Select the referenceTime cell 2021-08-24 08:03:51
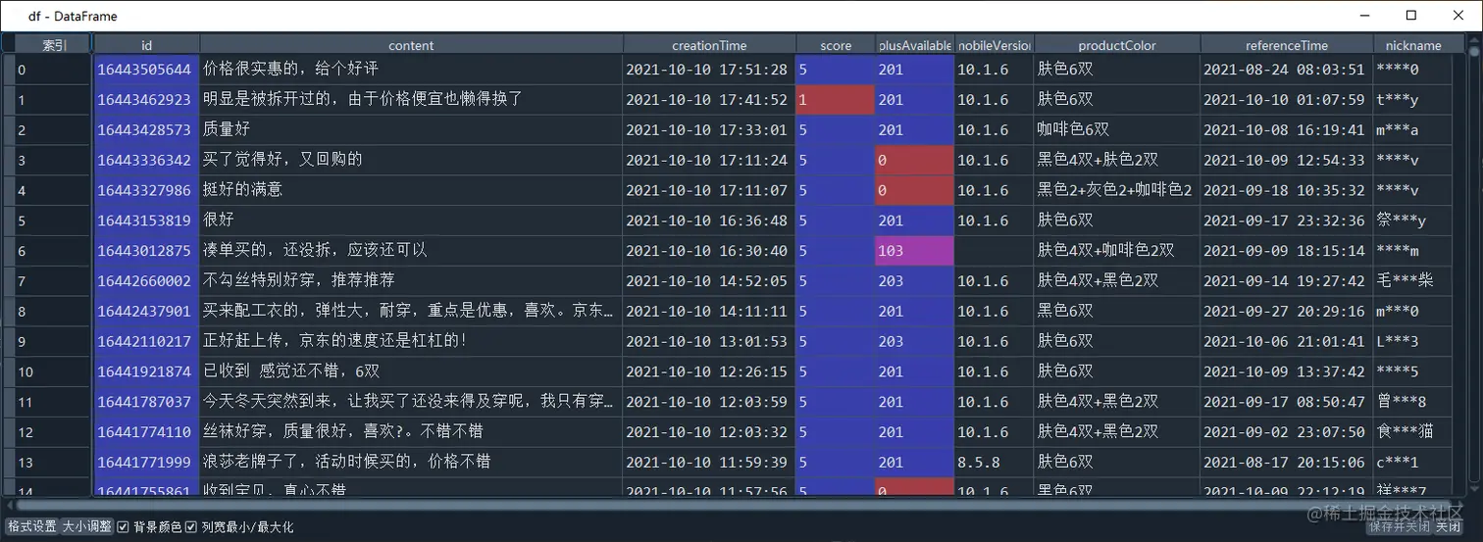1483x542 pixels. point(1287,70)
